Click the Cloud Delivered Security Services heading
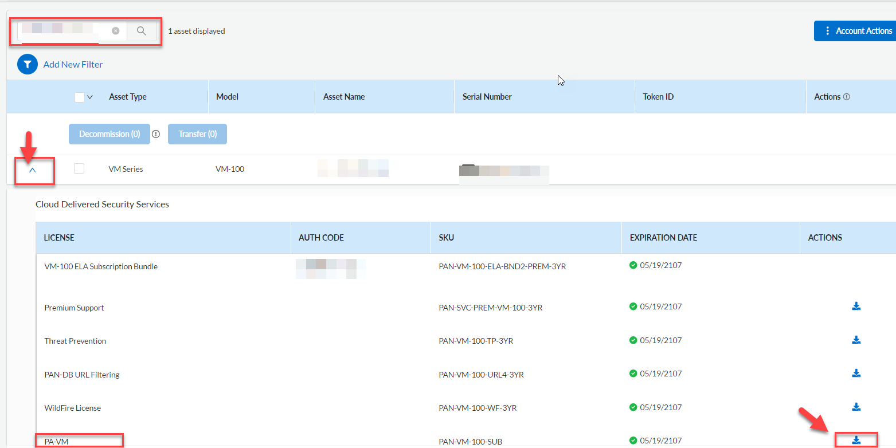Viewport: 896px width, 448px height. tap(102, 204)
